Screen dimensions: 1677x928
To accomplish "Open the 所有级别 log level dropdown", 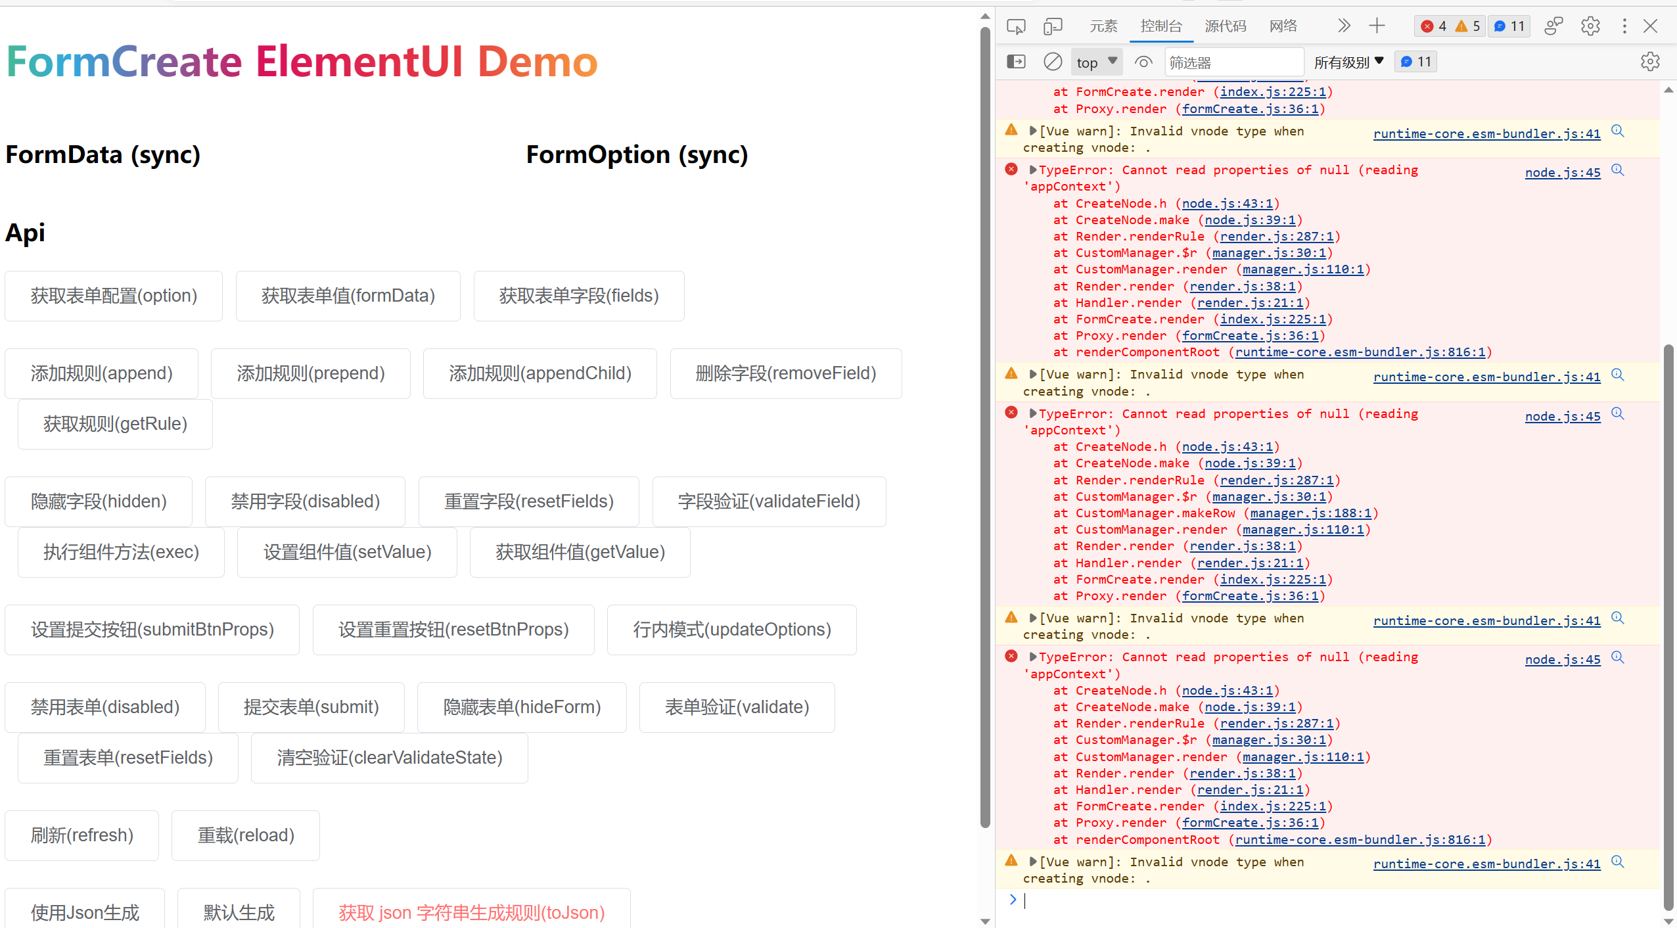I will pos(1348,61).
